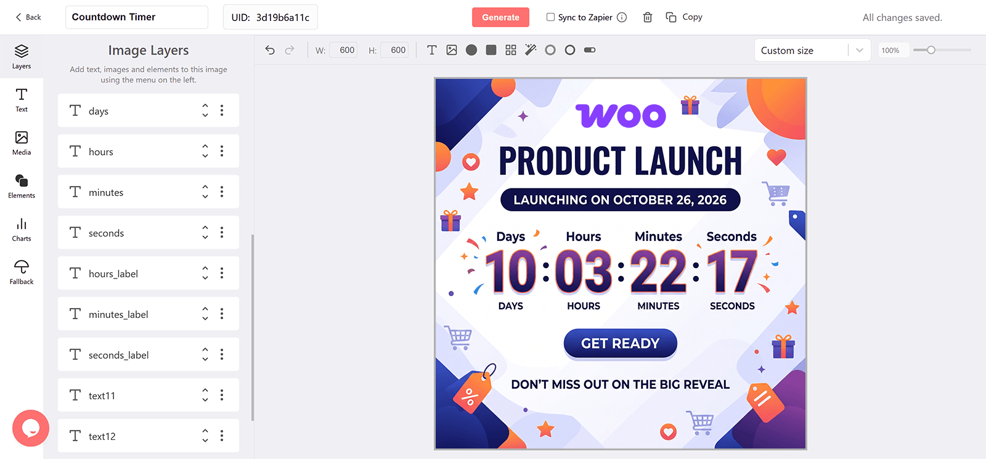986x459 pixels.
Task: Click reorder arrows on hours layer
Action: (205, 151)
